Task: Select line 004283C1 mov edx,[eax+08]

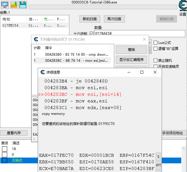Action: point(83,108)
